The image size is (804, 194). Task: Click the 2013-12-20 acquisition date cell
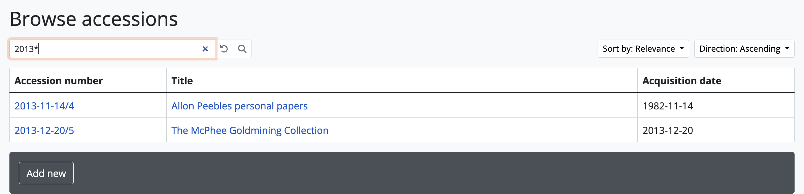click(x=668, y=131)
